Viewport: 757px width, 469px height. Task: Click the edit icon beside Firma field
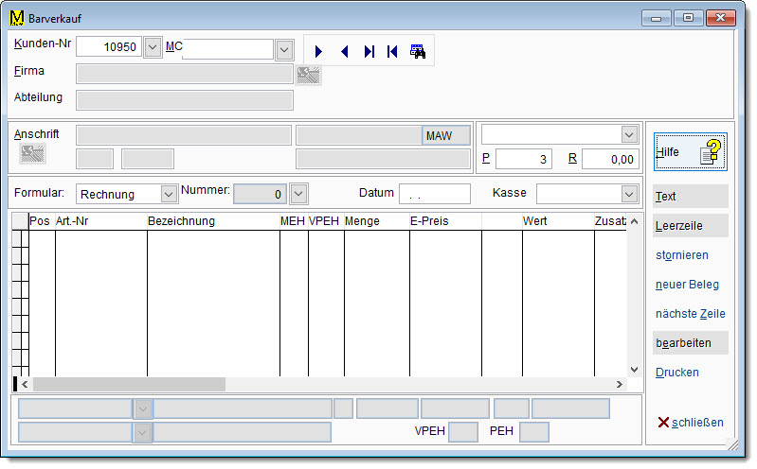pyautogui.click(x=308, y=76)
